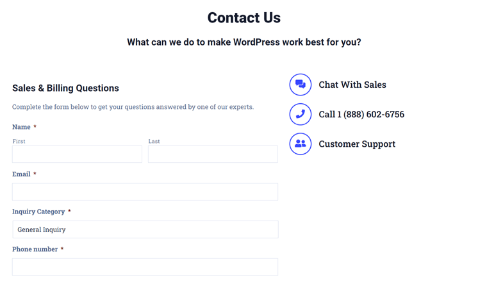Click the Phone number label
This screenshot has height=282, width=487.
35,249
